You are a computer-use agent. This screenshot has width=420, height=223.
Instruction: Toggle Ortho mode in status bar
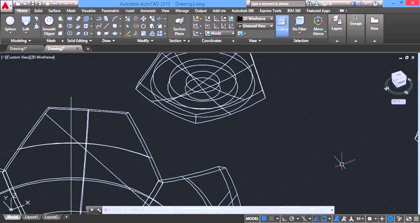tap(284, 219)
